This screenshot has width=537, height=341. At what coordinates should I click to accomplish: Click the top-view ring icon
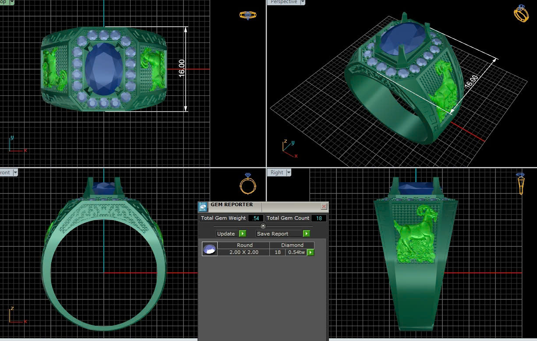click(247, 15)
